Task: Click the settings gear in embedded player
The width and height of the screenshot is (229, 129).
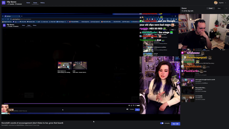Action: coord(129,105)
